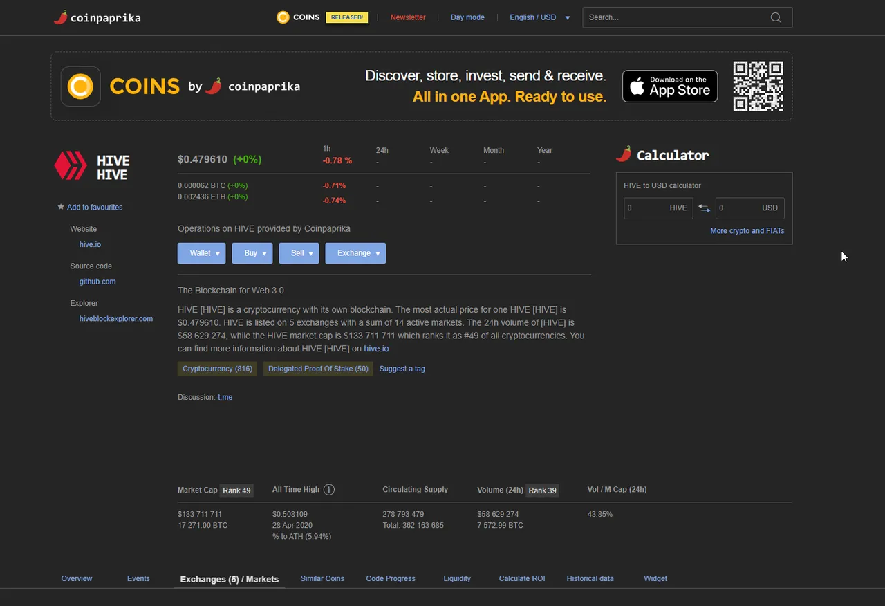Open the COINS app coin icon
The width and height of the screenshot is (885, 606).
point(283,17)
